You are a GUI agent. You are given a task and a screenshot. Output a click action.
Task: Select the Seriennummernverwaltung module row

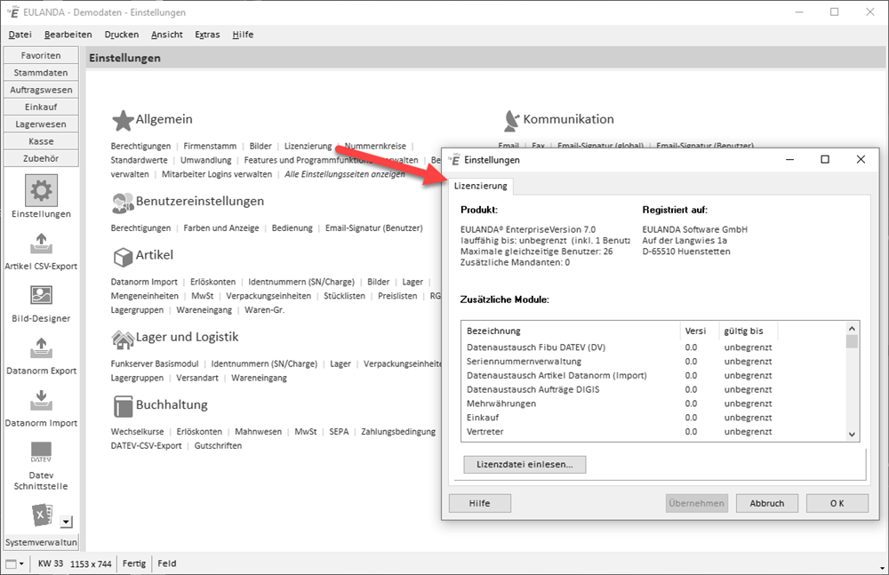(x=655, y=361)
